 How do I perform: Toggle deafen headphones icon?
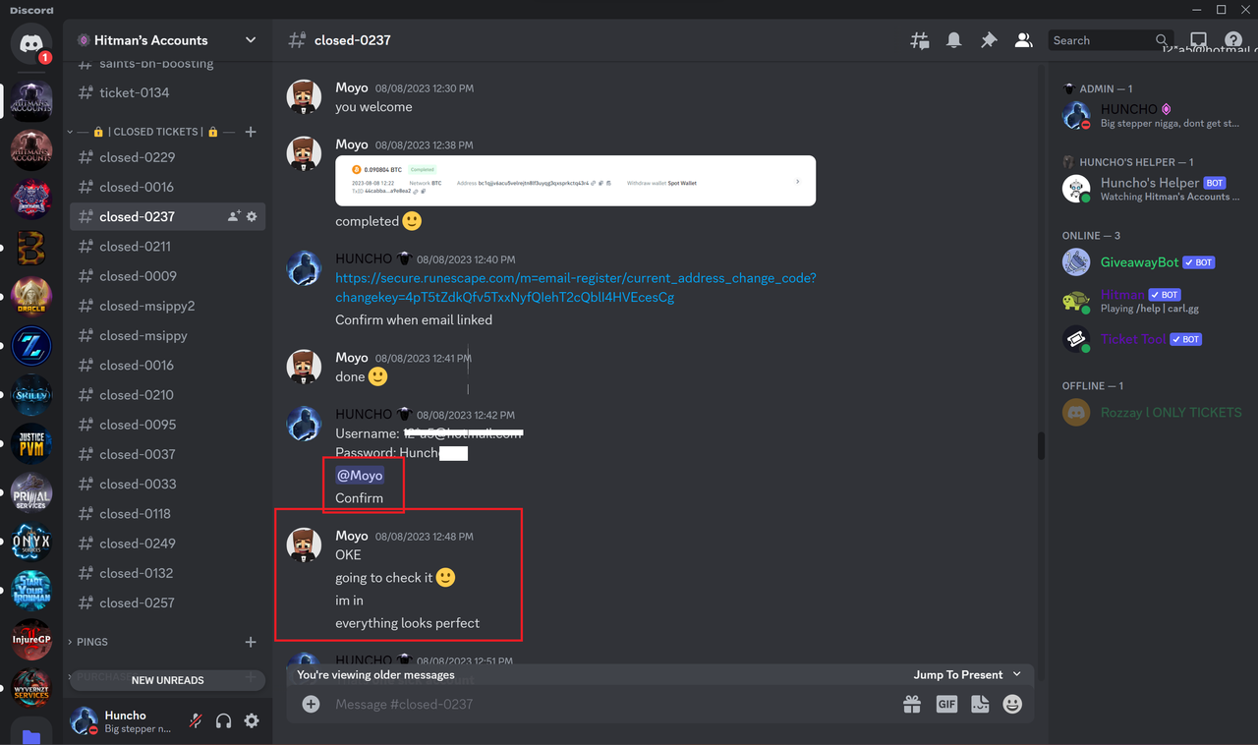(223, 721)
